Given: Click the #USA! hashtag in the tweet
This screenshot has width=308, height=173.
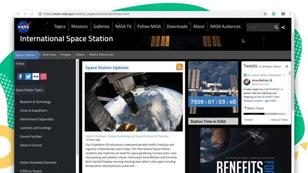Looking at the screenshot, I should coord(272,101).
